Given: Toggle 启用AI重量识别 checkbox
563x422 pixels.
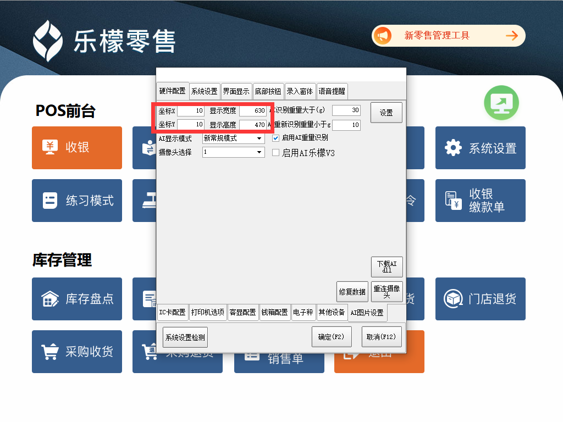Looking at the screenshot, I should [x=276, y=138].
